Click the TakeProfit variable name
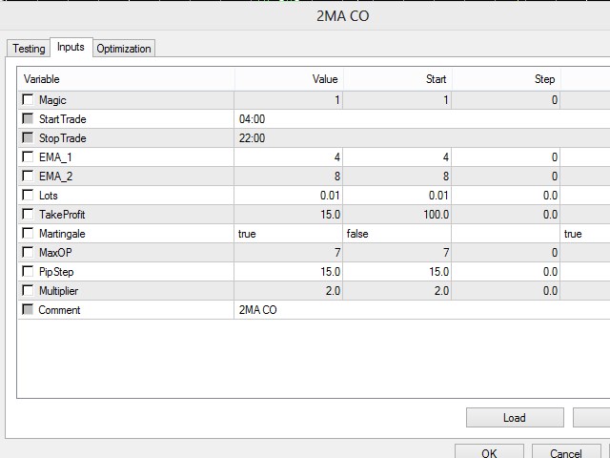Viewport: 610px width, 458px height. point(62,215)
